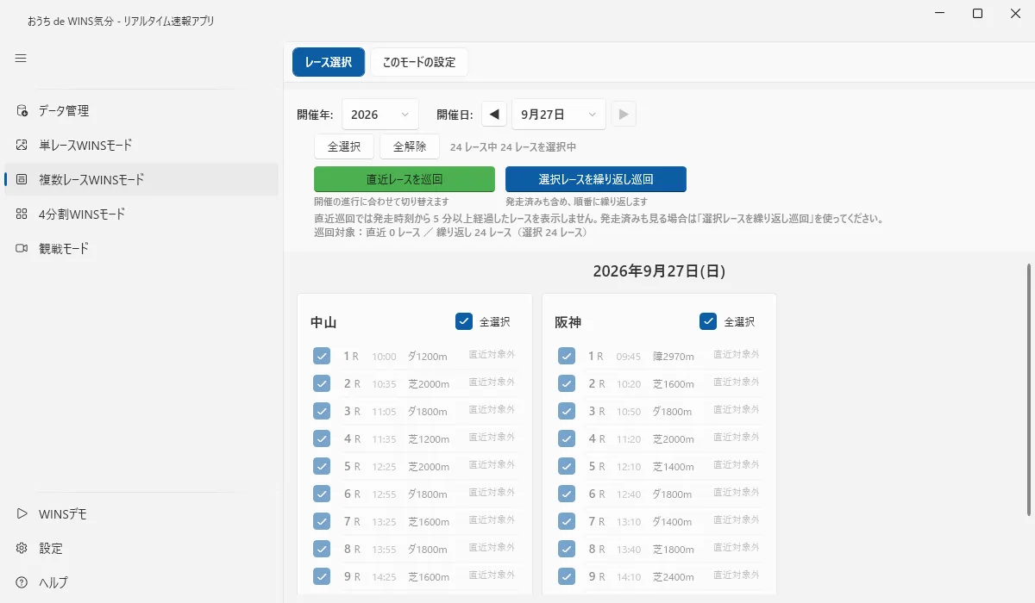Click the 4分割WINSモード grid icon
Image resolution: width=1035 pixels, height=603 pixels.
point(22,214)
